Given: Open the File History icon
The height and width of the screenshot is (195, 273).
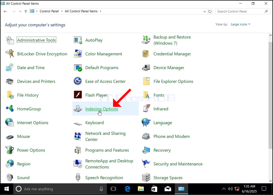Looking at the screenshot, I should pyautogui.click(x=10, y=95).
